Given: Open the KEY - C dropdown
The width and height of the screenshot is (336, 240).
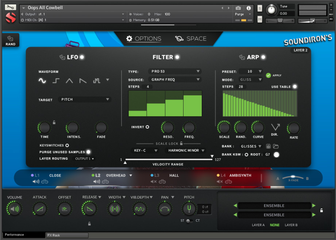Looking at the screenshot, I should tap(145, 150).
